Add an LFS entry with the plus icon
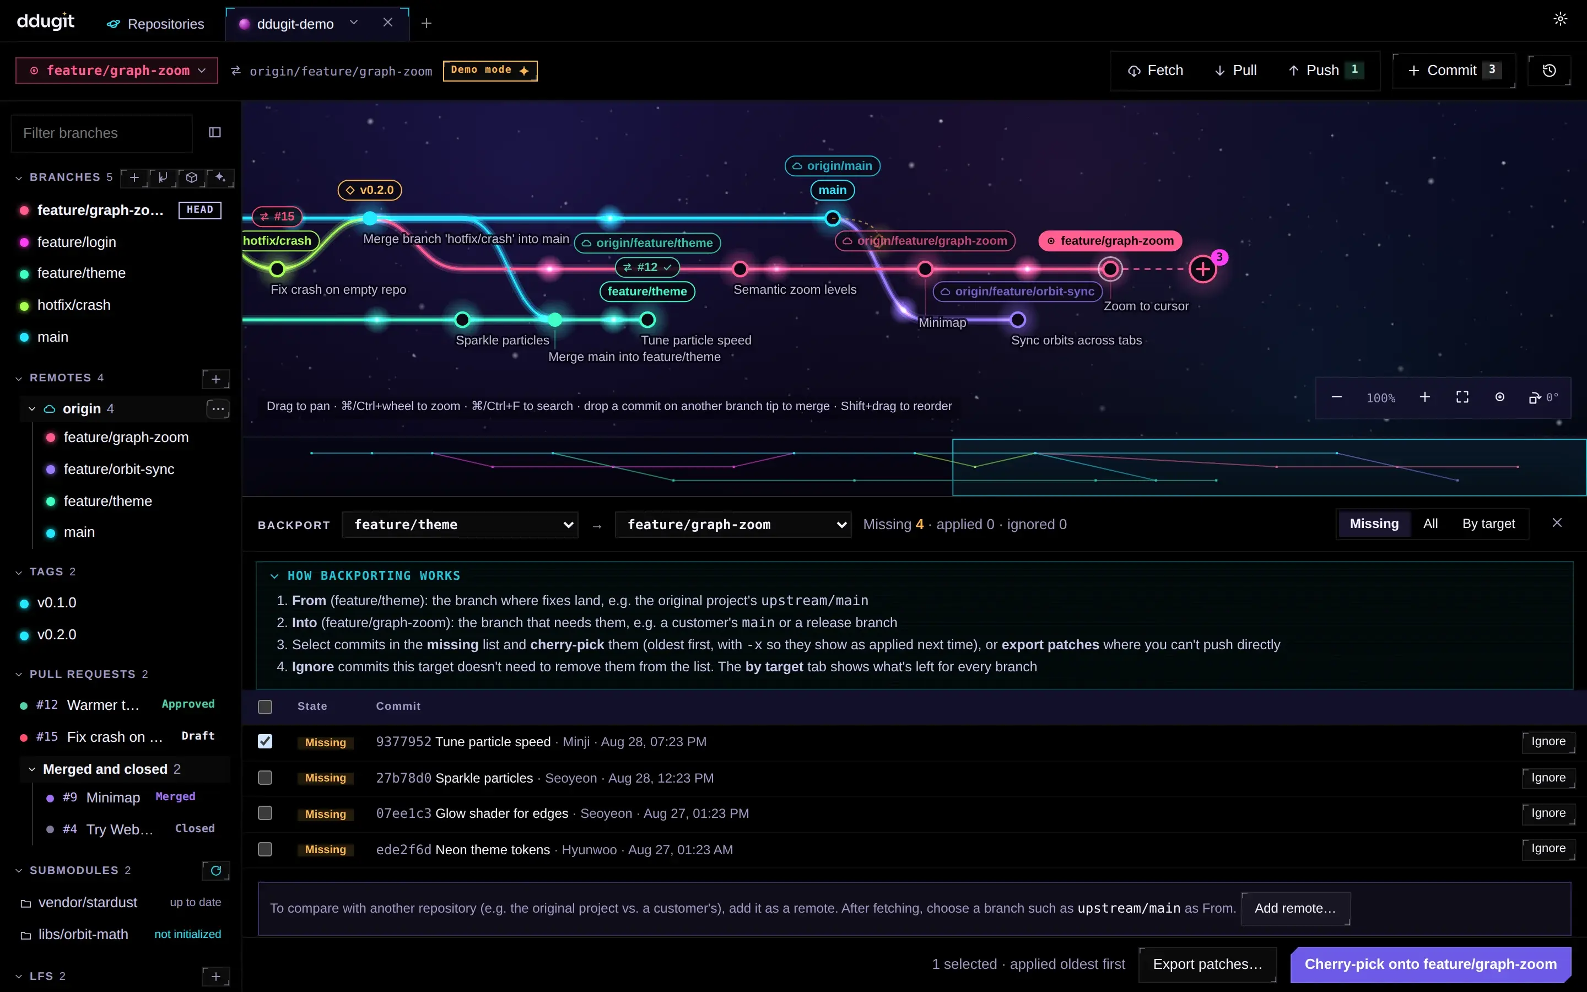This screenshot has height=992, width=1587. [216, 976]
